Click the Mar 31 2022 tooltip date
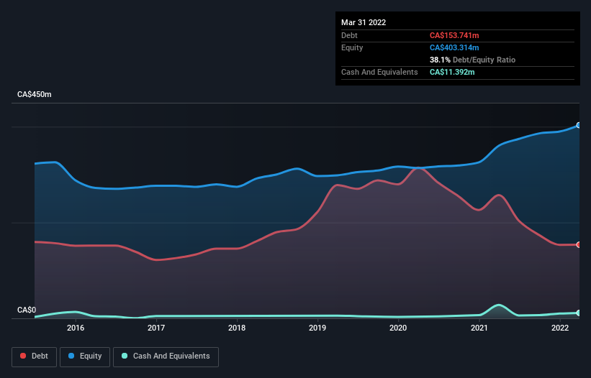Viewport: 591px width, 378px height. [x=364, y=22]
